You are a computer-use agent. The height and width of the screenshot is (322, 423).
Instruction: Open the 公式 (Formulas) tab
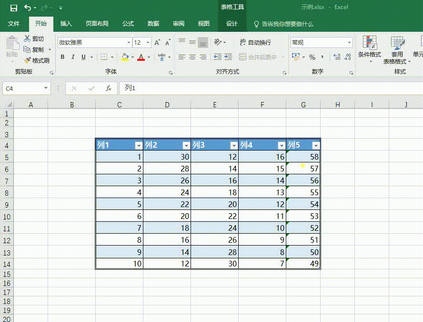pos(128,24)
